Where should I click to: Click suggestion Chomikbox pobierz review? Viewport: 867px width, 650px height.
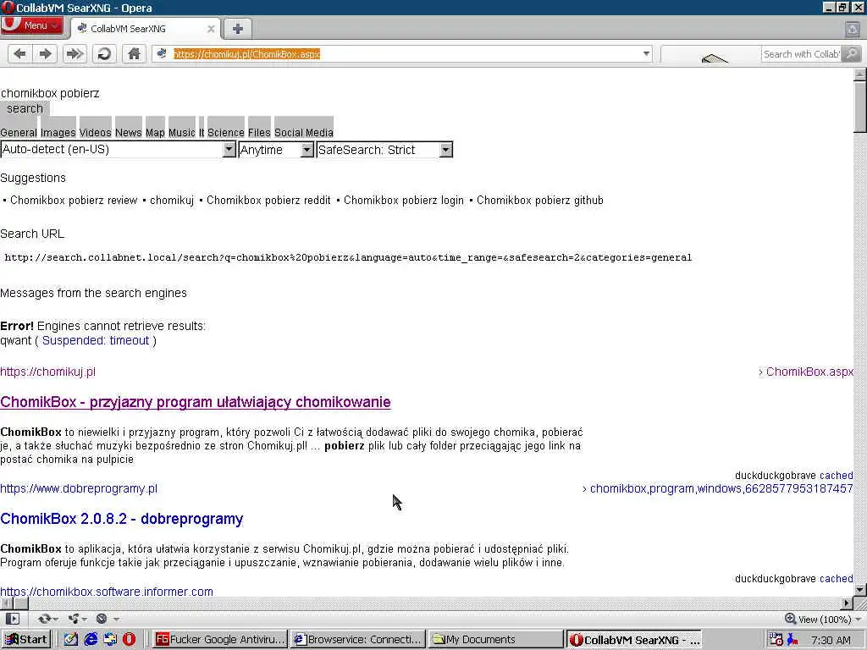click(74, 200)
